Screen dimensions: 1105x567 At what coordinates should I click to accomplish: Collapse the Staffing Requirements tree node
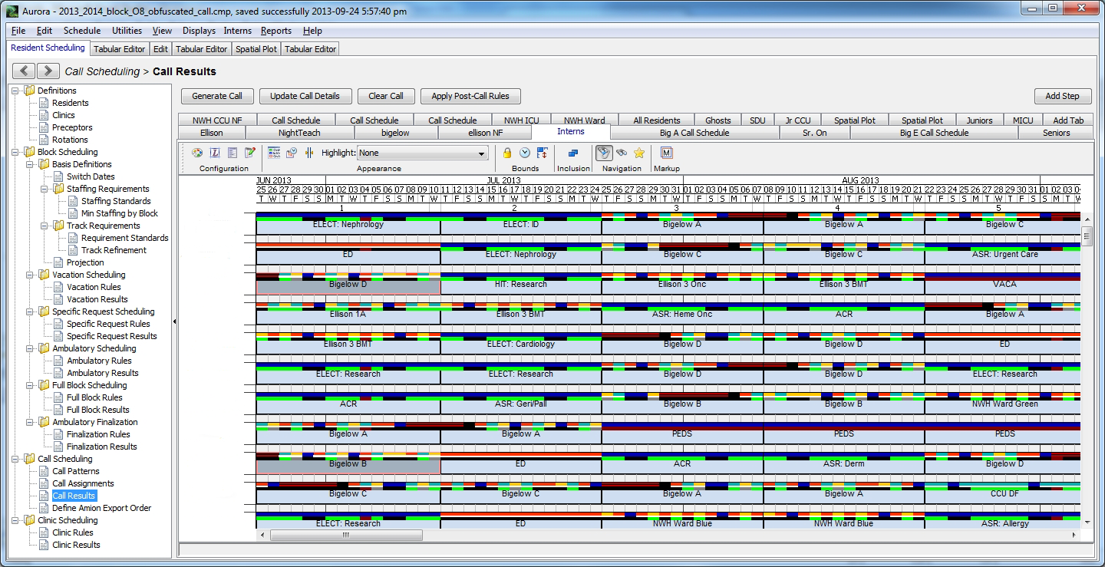[45, 189]
